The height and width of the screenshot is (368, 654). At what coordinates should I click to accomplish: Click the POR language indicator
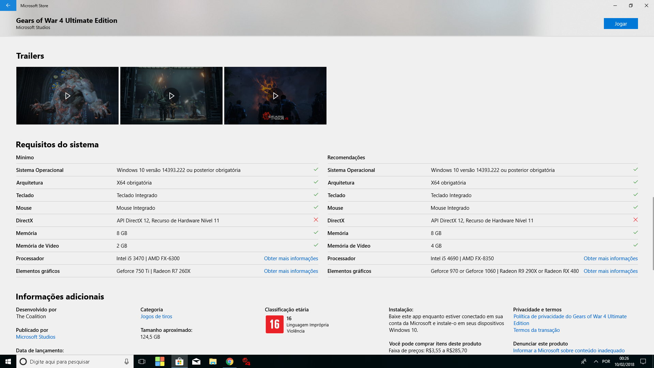pyautogui.click(x=606, y=362)
